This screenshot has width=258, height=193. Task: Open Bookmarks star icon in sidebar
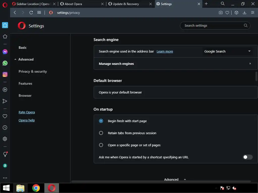coord(5,36)
